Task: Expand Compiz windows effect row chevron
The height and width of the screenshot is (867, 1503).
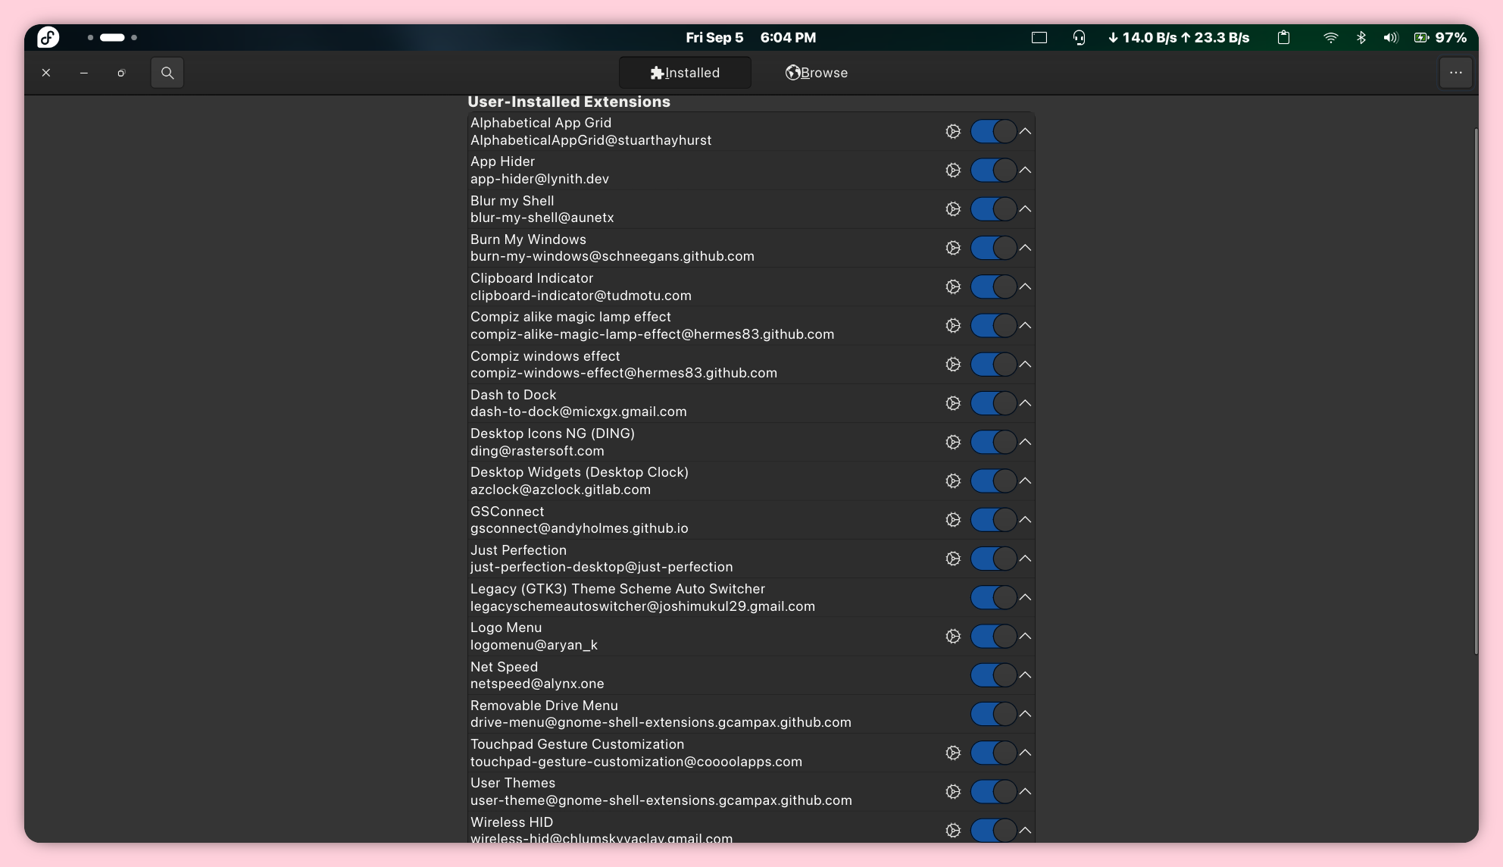Action: coord(1025,365)
